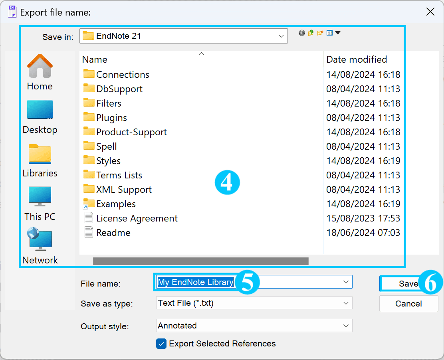Uncheck Export Selected References
Viewport: 444px width, 360px height.
tap(161, 344)
